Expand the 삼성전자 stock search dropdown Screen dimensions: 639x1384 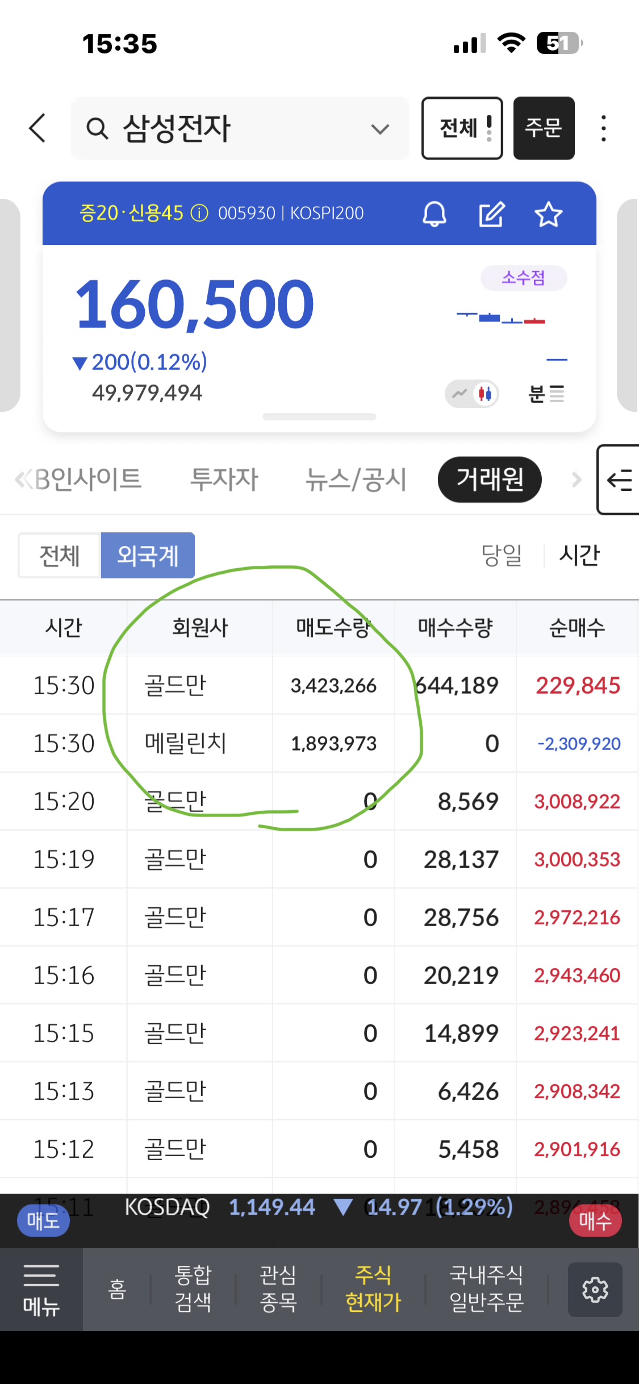pyautogui.click(x=379, y=129)
